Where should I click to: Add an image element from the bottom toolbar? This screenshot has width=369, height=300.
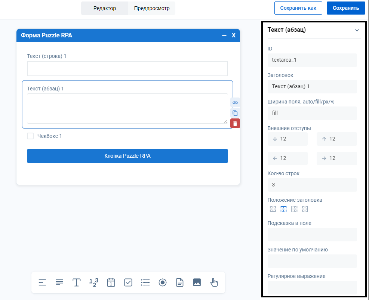pos(197,282)
